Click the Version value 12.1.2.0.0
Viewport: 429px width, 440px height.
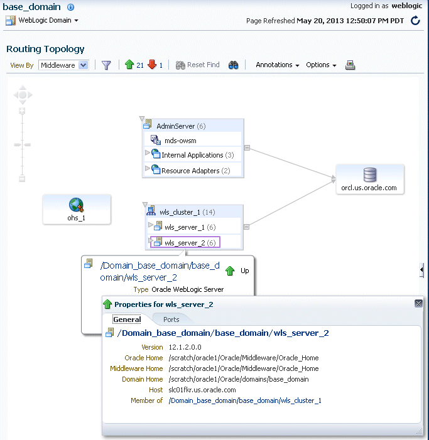click(185, 347)
